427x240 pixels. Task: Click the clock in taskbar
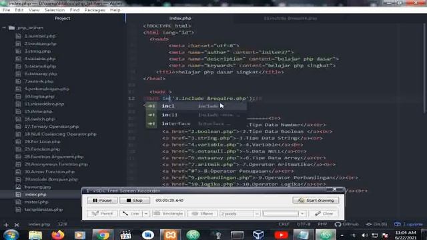[x=405, y=235]
